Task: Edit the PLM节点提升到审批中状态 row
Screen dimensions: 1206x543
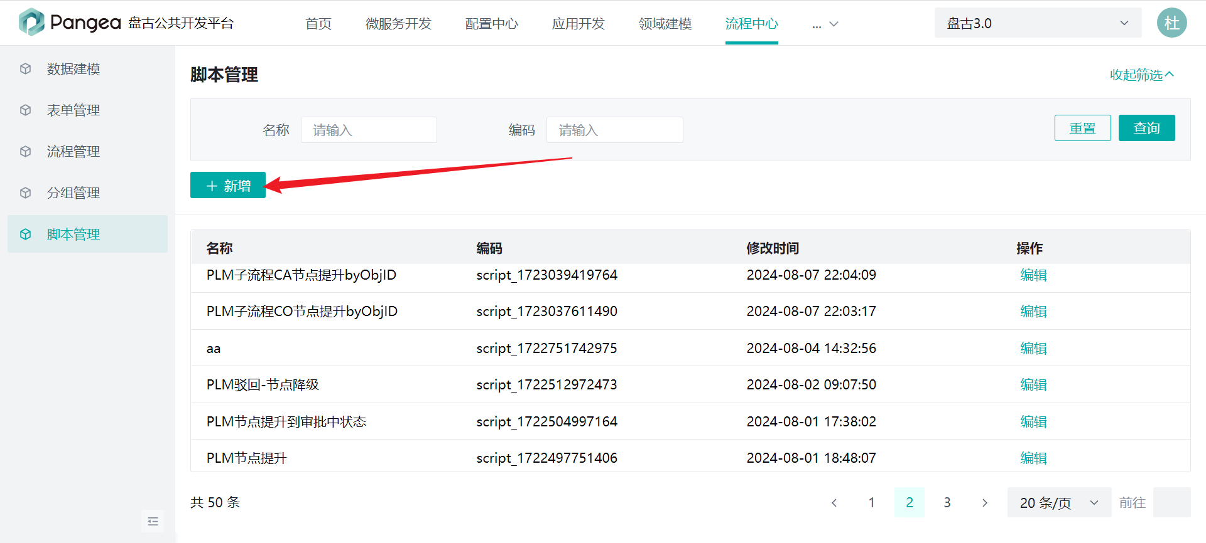Action: [1033, 422]
